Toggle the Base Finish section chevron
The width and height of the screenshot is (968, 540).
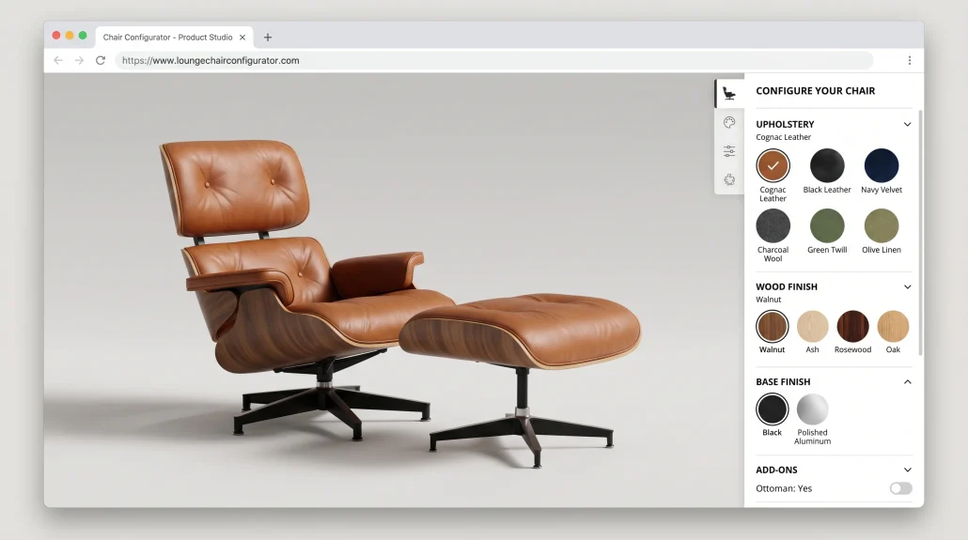[x=908, y=381]
